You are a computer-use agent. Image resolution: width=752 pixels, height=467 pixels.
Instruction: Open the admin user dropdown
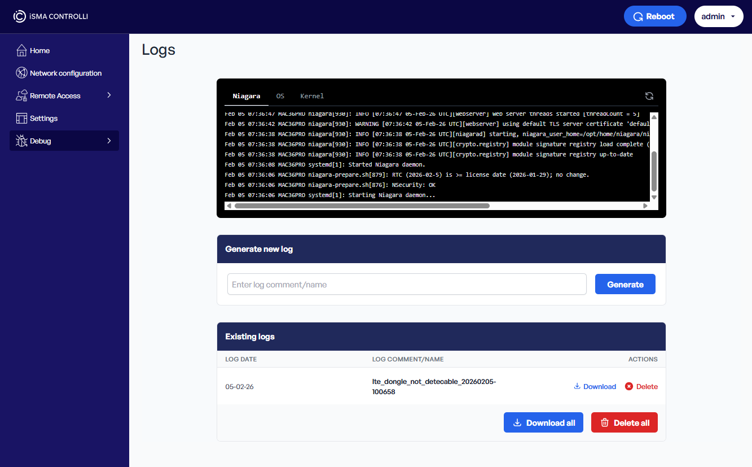pos(718,16)
